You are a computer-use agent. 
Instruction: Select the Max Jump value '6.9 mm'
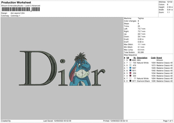[x=141, y=50]
